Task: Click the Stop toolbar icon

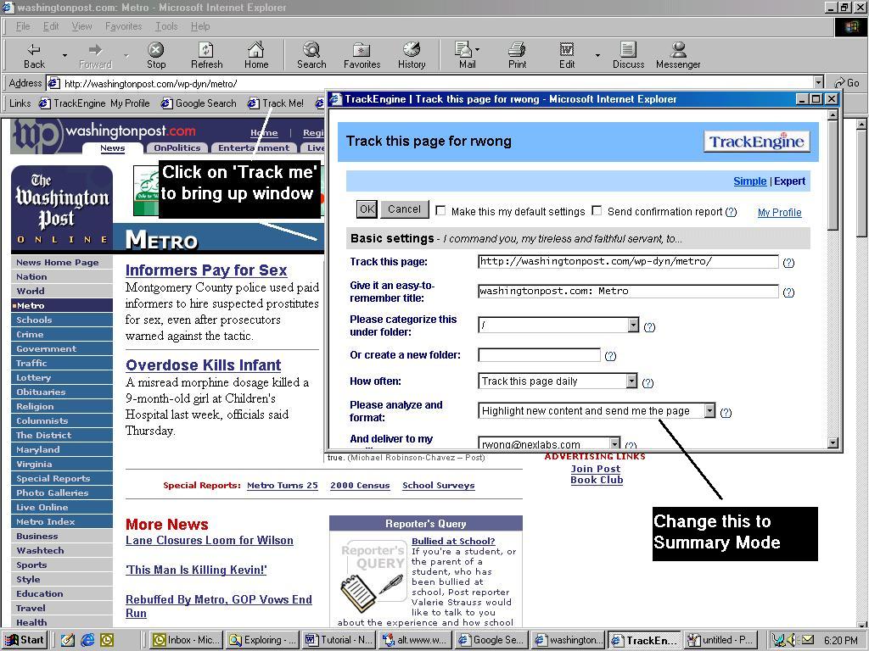Action: 156,56
